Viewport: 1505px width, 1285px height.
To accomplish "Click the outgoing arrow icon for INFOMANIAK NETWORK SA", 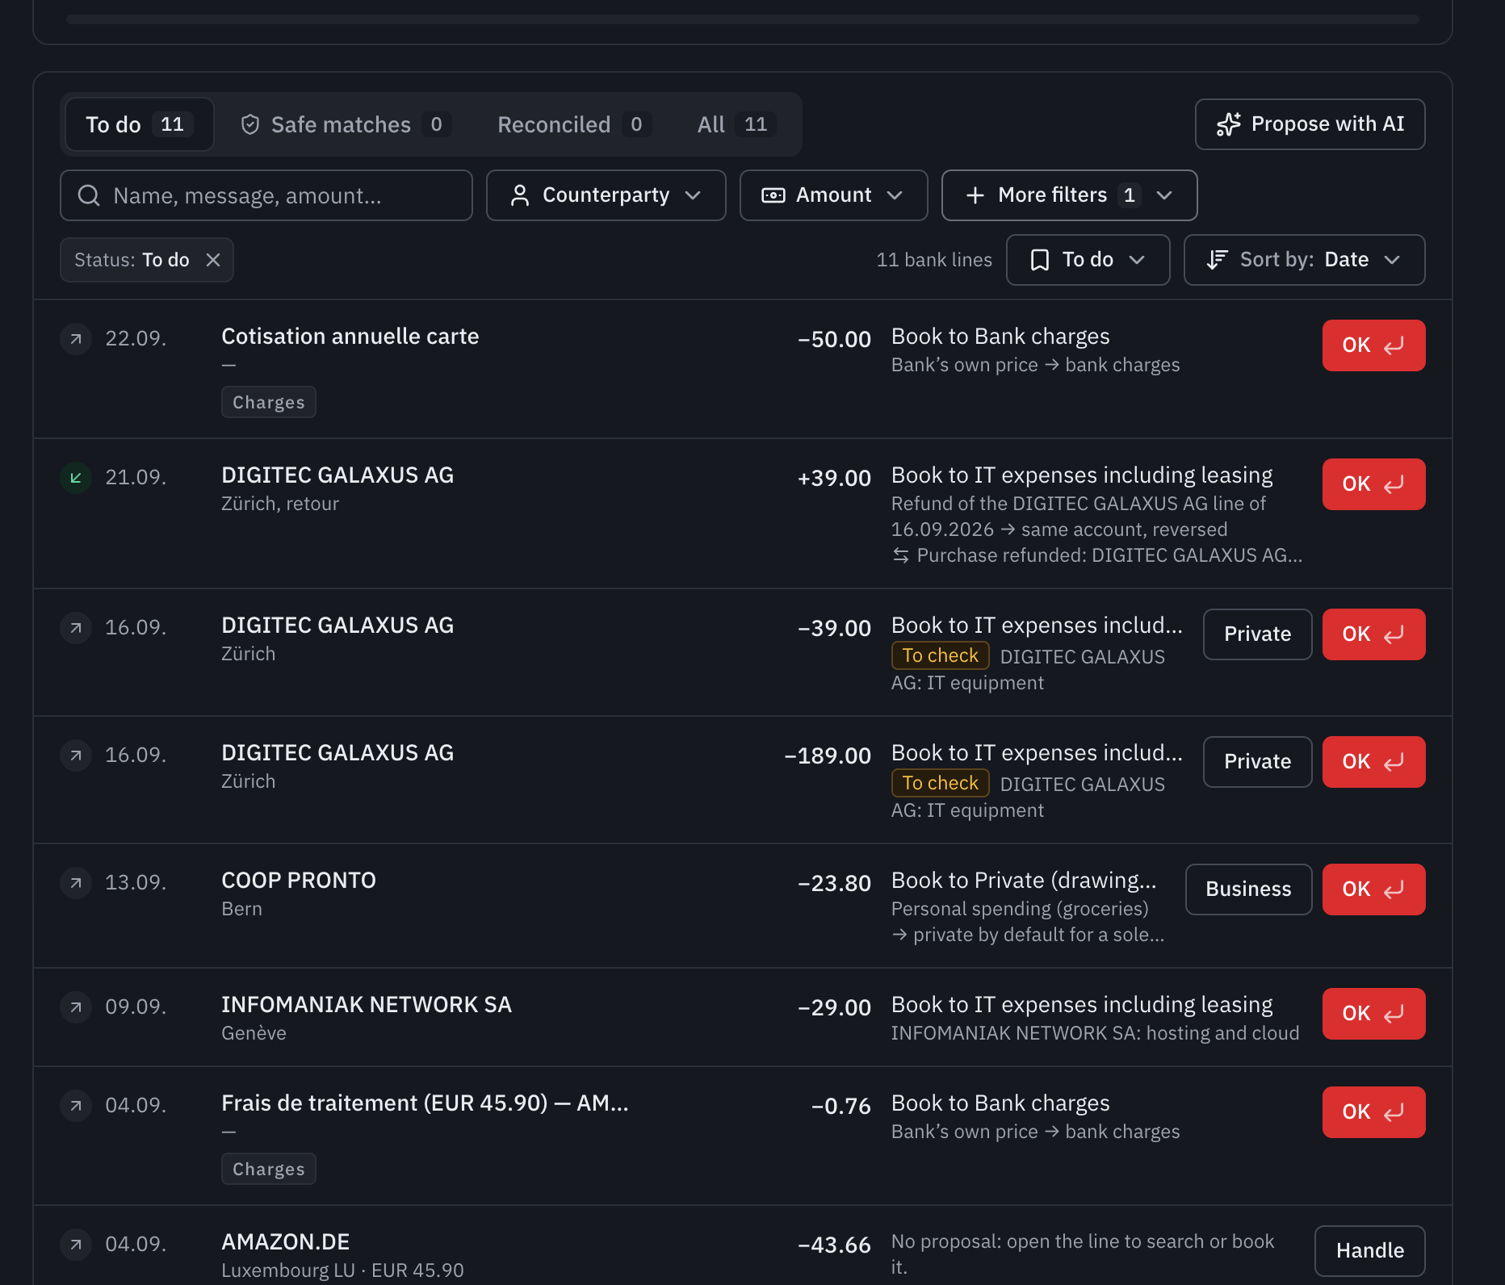I will (76, 1007).
